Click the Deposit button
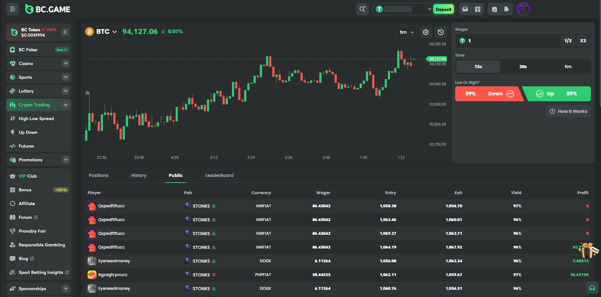Viewport: 601px width, 297px height. point(443,9)
